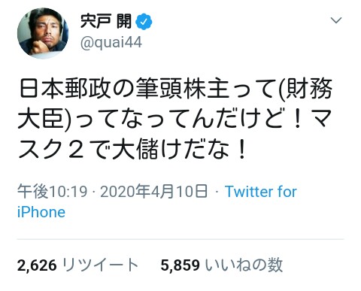Open the リツイート list label
361x291 pixels.
coord(100,265)
